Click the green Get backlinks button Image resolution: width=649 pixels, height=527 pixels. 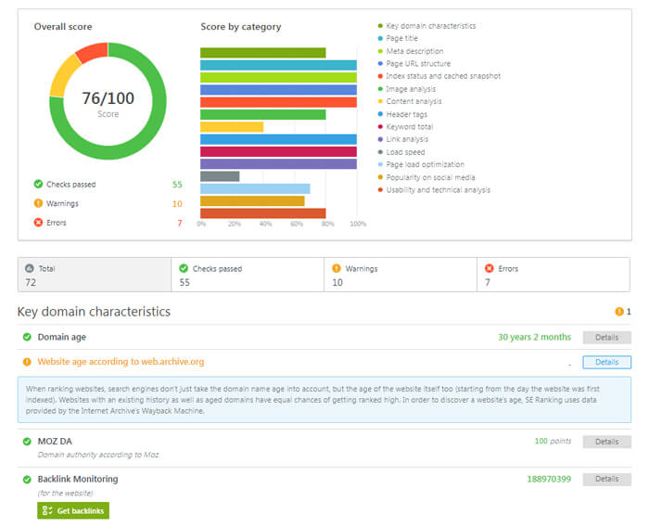coord(73,511)
